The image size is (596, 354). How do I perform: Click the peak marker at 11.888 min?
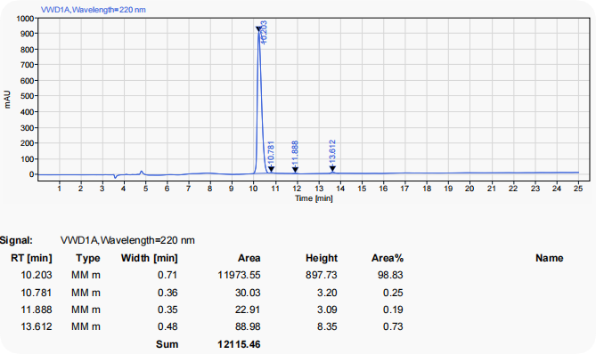(x=295, y=169)
